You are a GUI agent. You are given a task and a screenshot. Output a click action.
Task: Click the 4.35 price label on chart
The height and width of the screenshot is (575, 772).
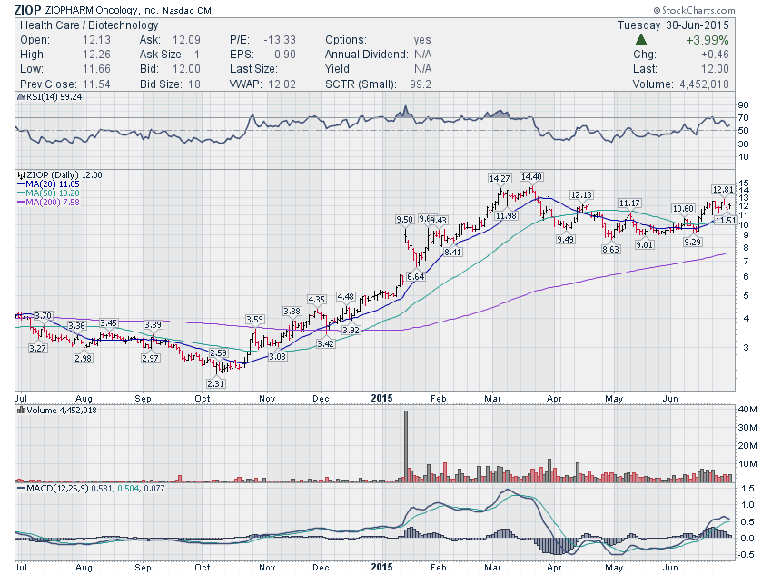coord(316,300)
